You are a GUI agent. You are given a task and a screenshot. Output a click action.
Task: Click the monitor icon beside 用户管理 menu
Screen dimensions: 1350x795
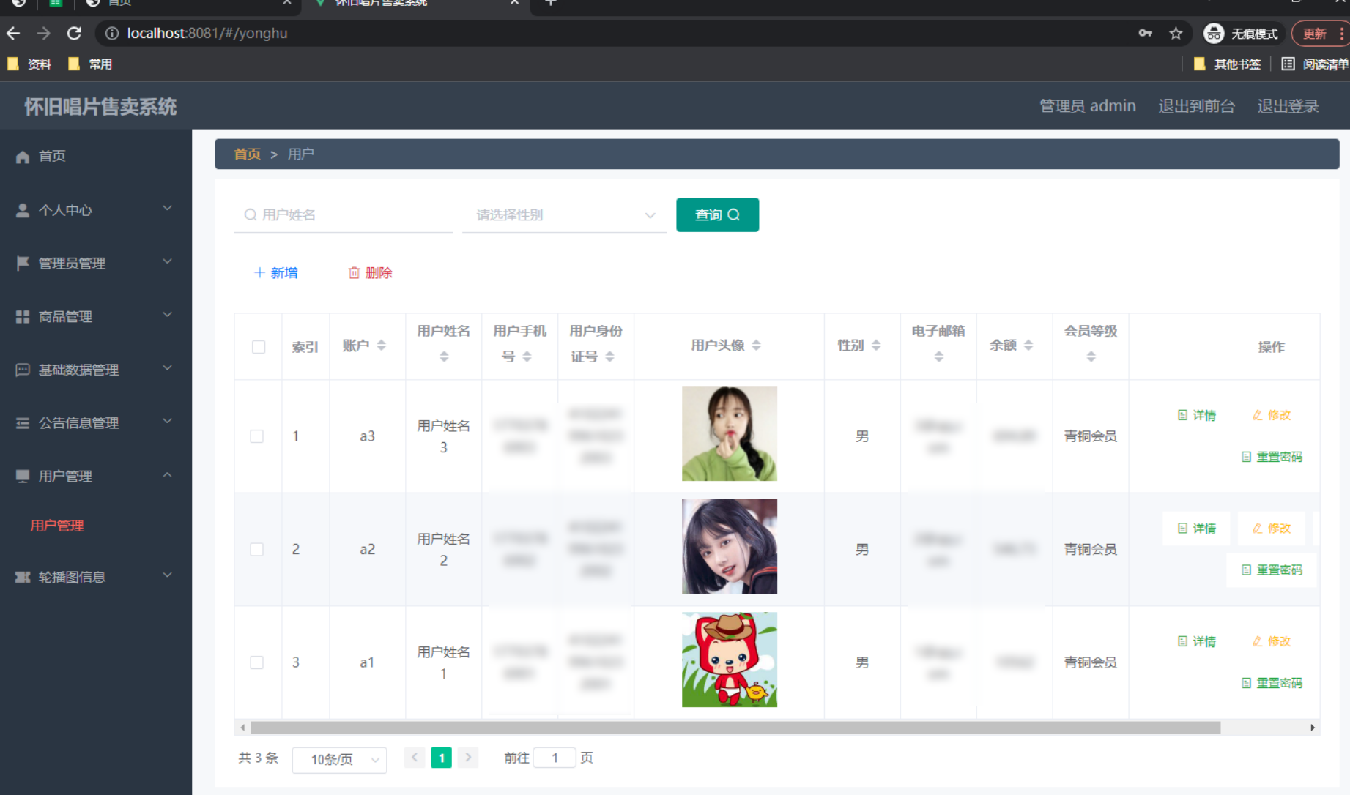pyautogui.click(x=23, y=477)
